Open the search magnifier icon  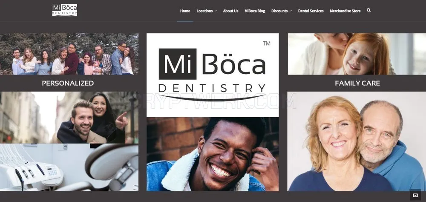click(368, 10)
